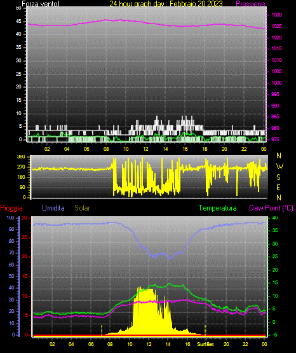The width and height of the screenshot is (296, 353).
Task: Select the Solar legend label
Action: point(82,208)
